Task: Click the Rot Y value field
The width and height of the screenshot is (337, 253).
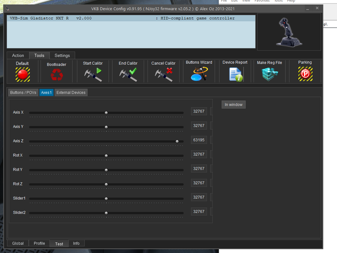Action: (199, 169)
